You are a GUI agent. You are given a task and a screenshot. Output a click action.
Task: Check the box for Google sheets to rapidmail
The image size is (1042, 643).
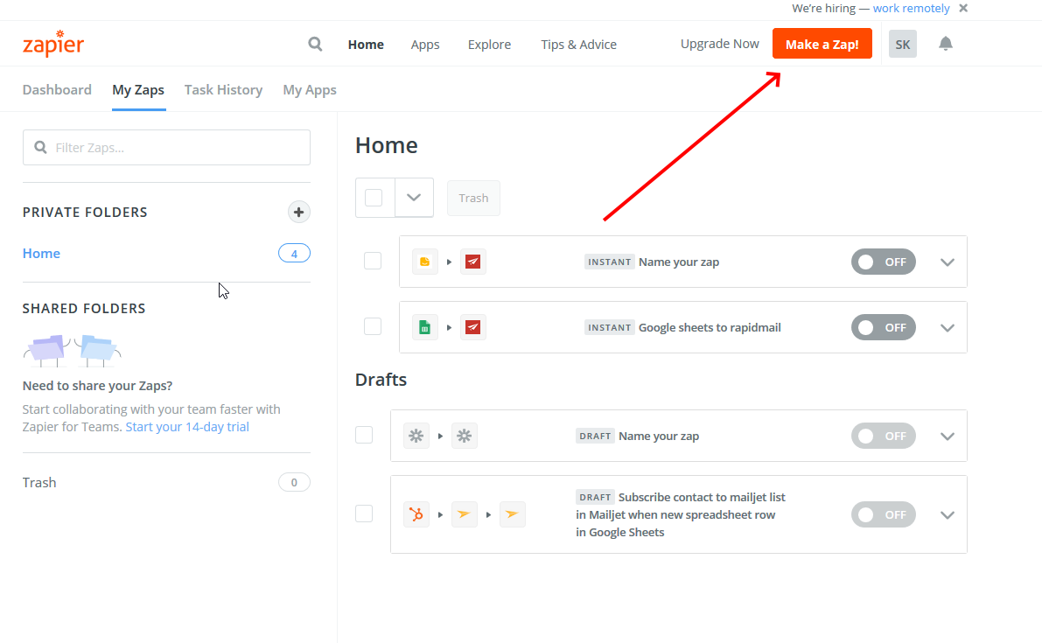click(373, 327)
